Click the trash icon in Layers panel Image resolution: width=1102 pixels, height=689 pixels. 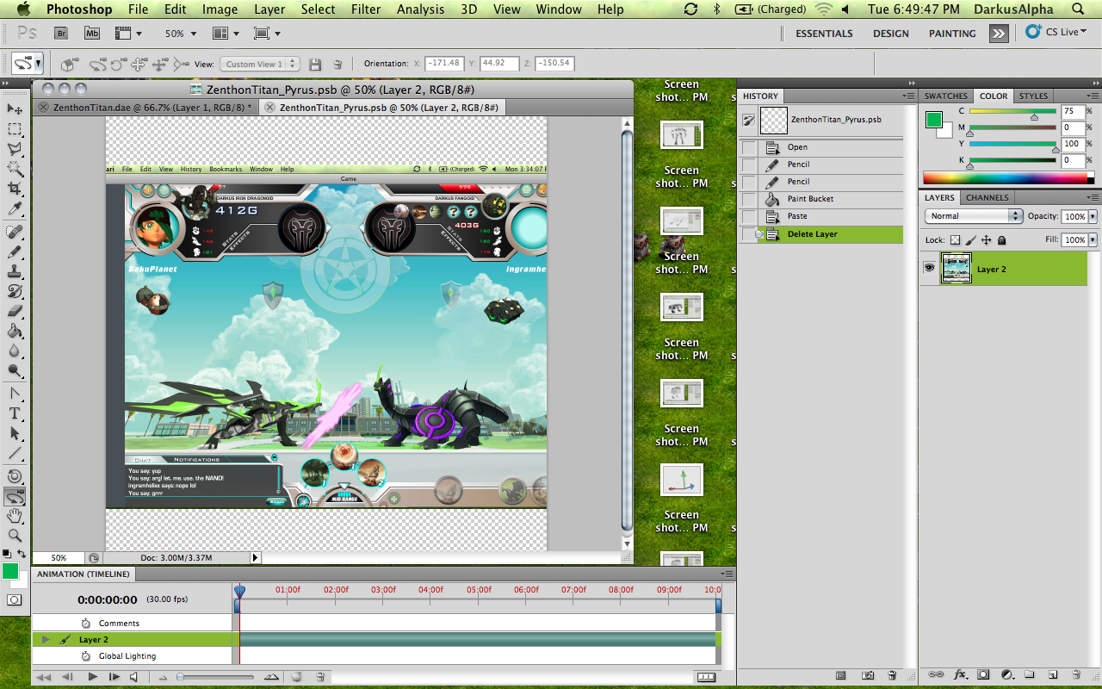[x=1076, y=674]
